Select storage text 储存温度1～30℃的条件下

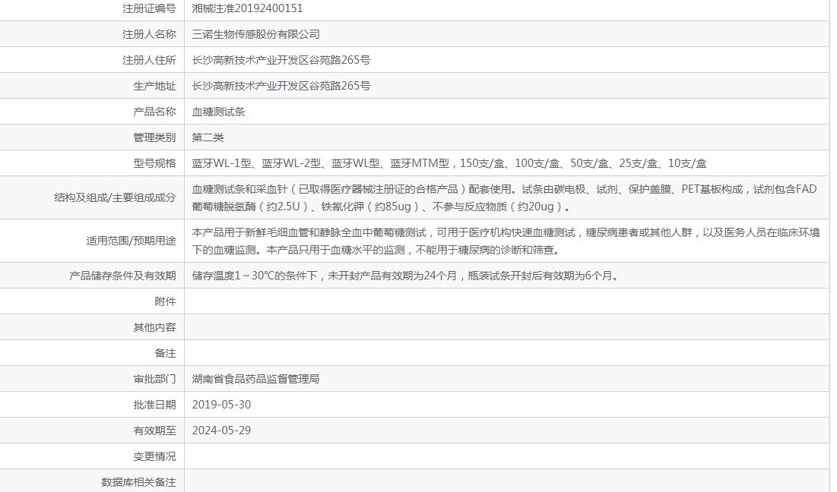(406, 276)
